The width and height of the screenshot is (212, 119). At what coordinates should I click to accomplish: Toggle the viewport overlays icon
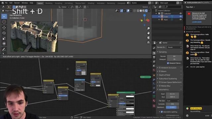(x=128, y=11)
